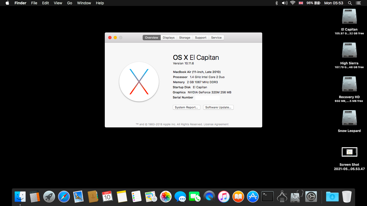Open the View menu
This screenshot has height=206, width=367.
point(58,3)
